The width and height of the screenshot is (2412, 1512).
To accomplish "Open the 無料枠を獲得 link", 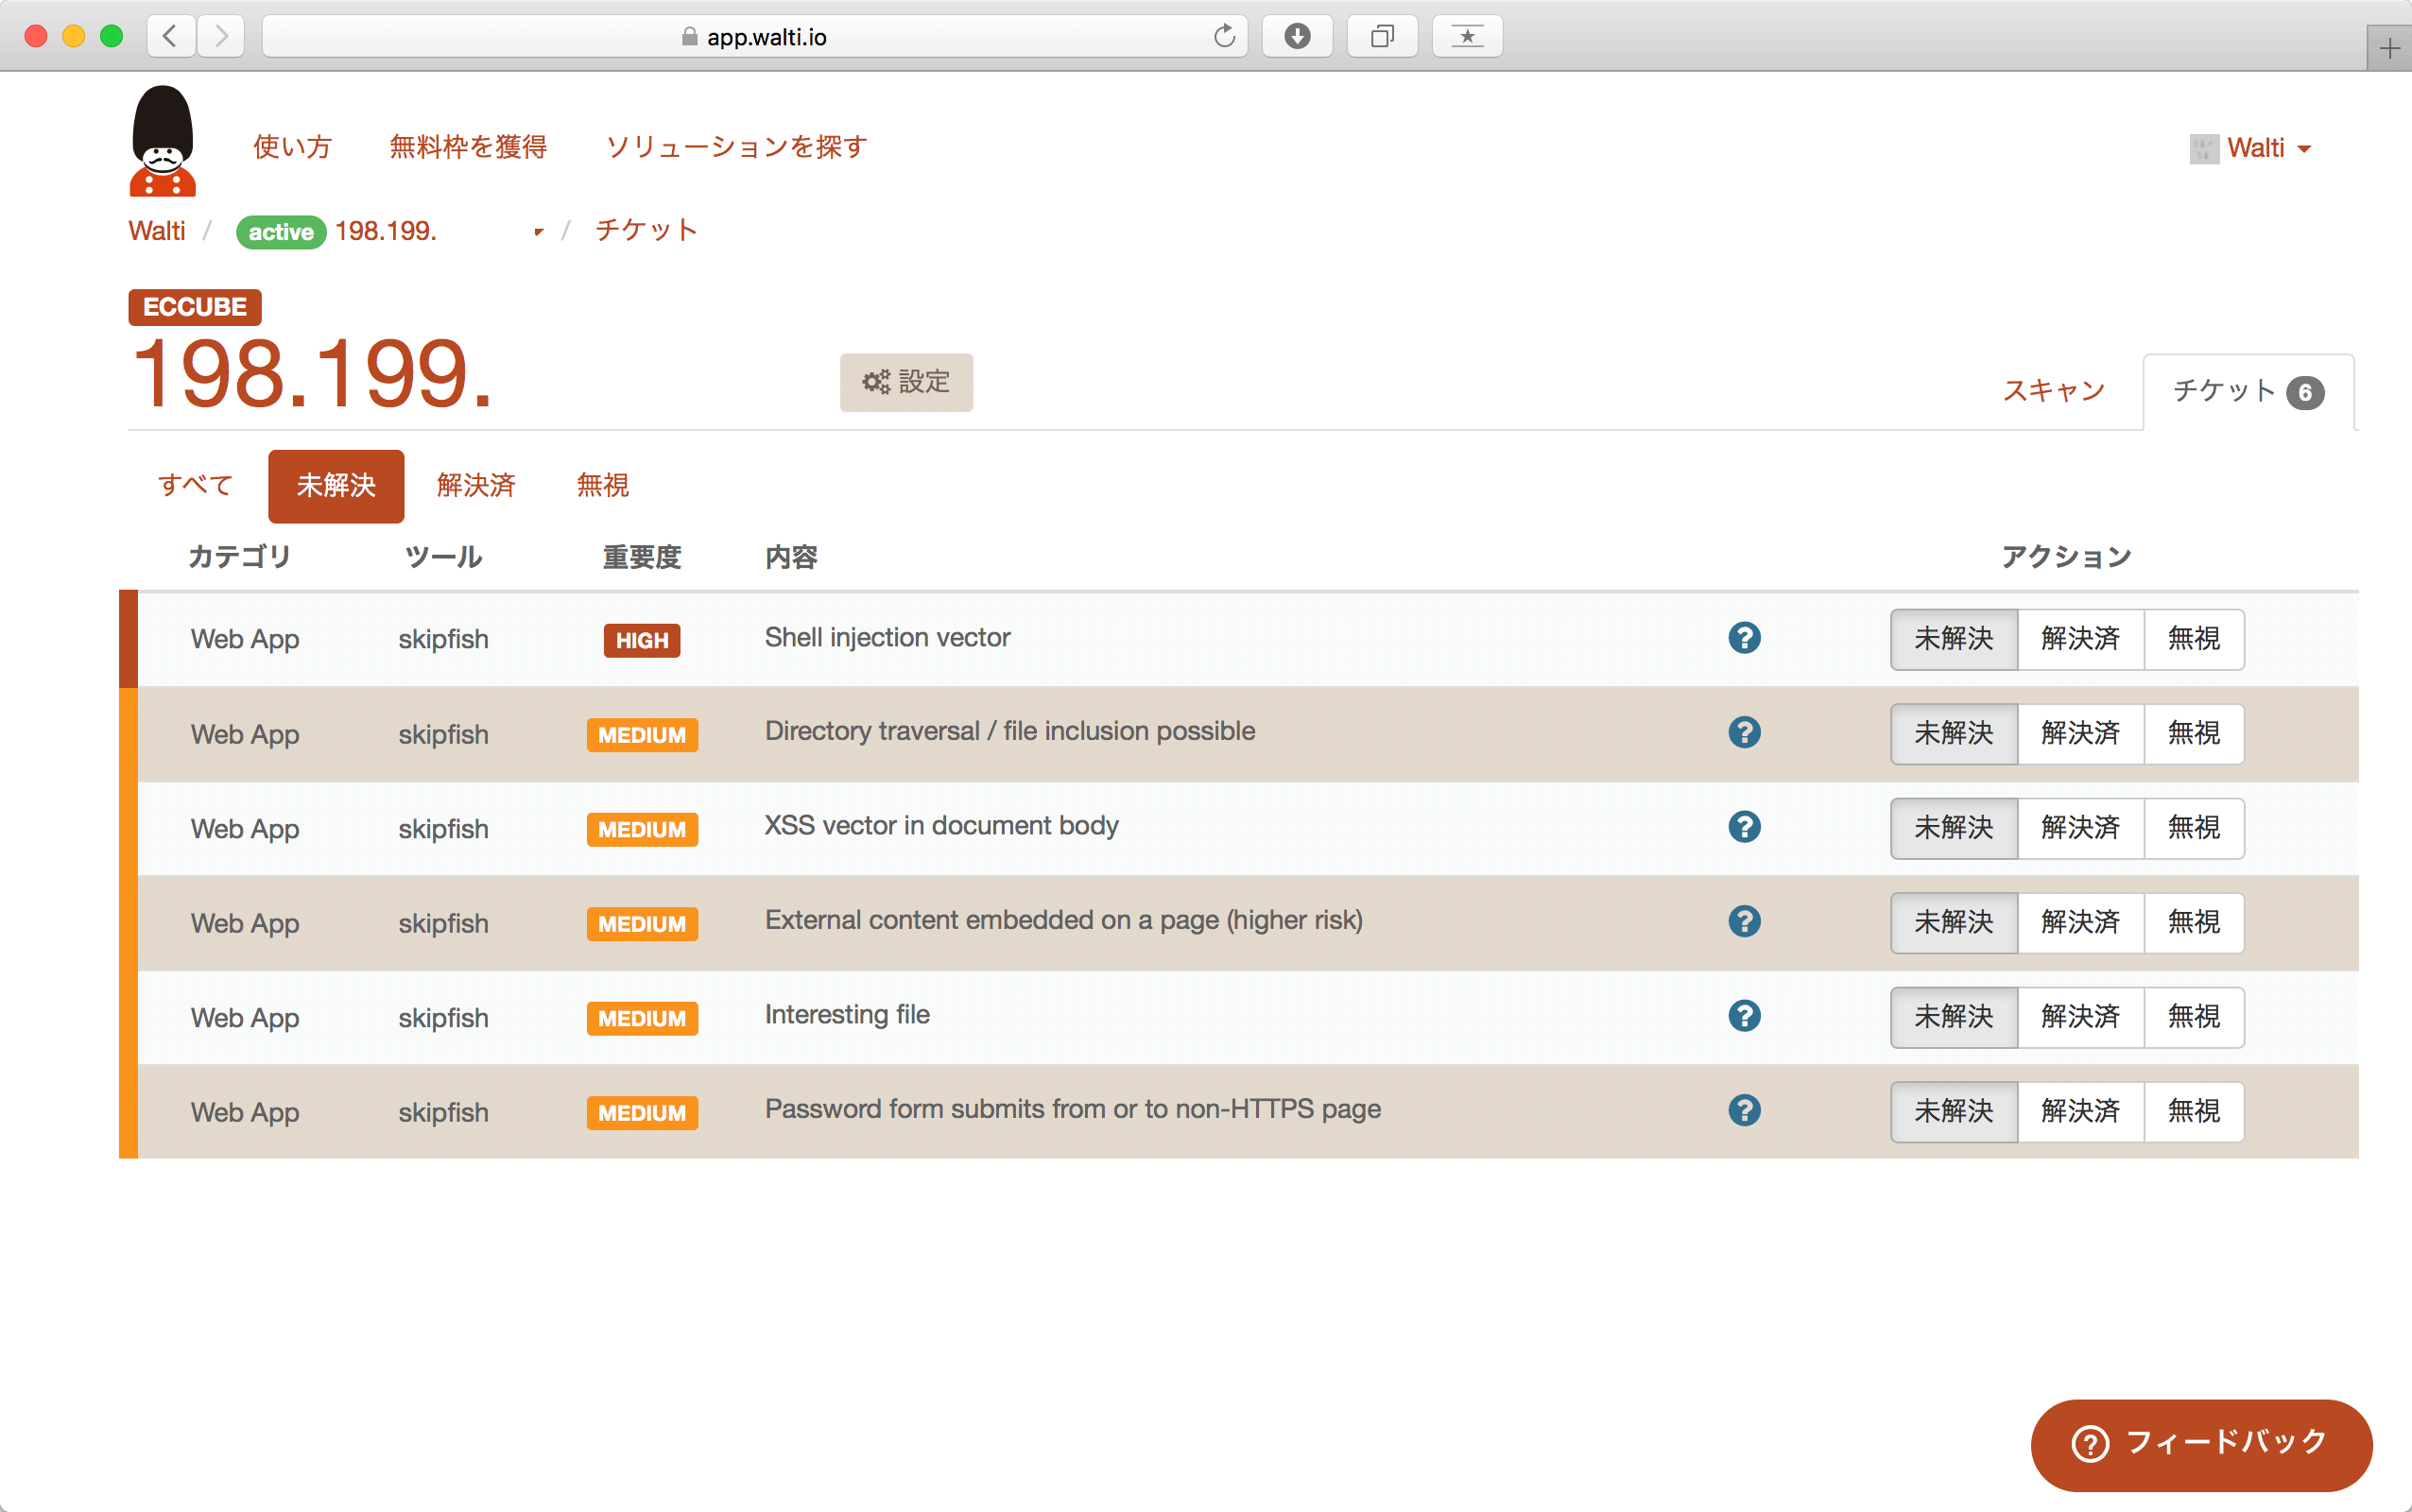I will [468, 147].
